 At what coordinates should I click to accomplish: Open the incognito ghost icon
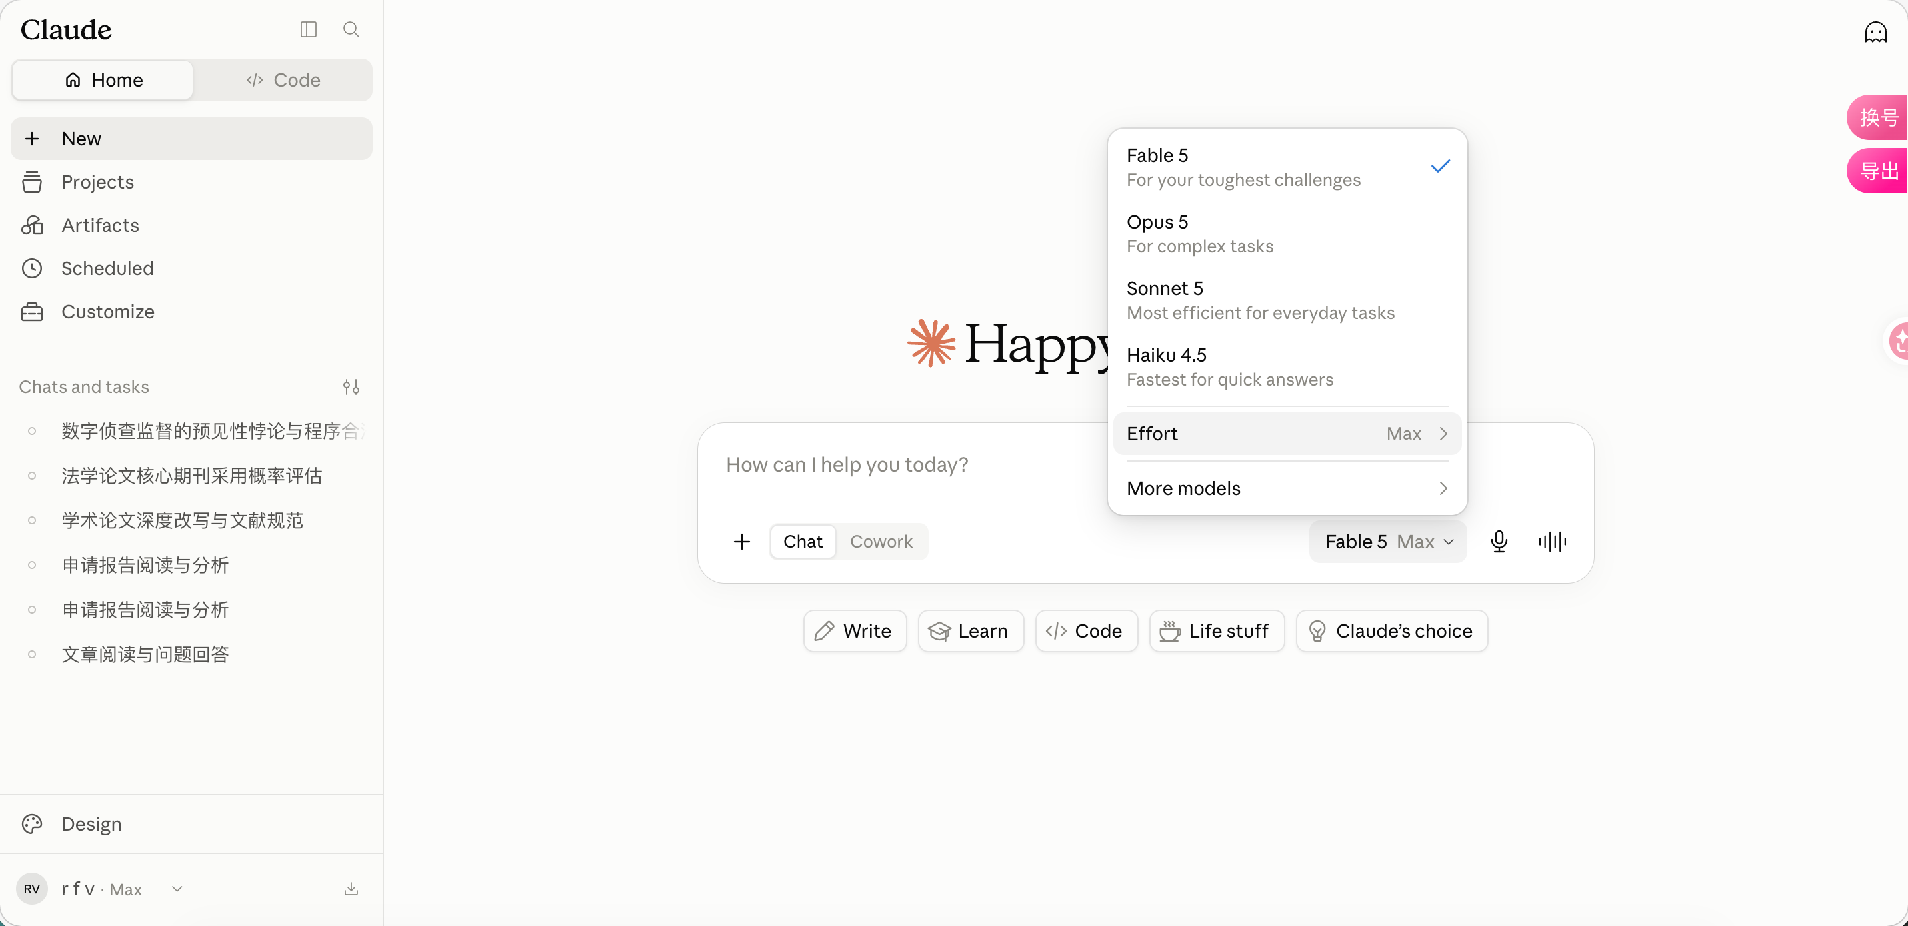tap(1875, 33)
